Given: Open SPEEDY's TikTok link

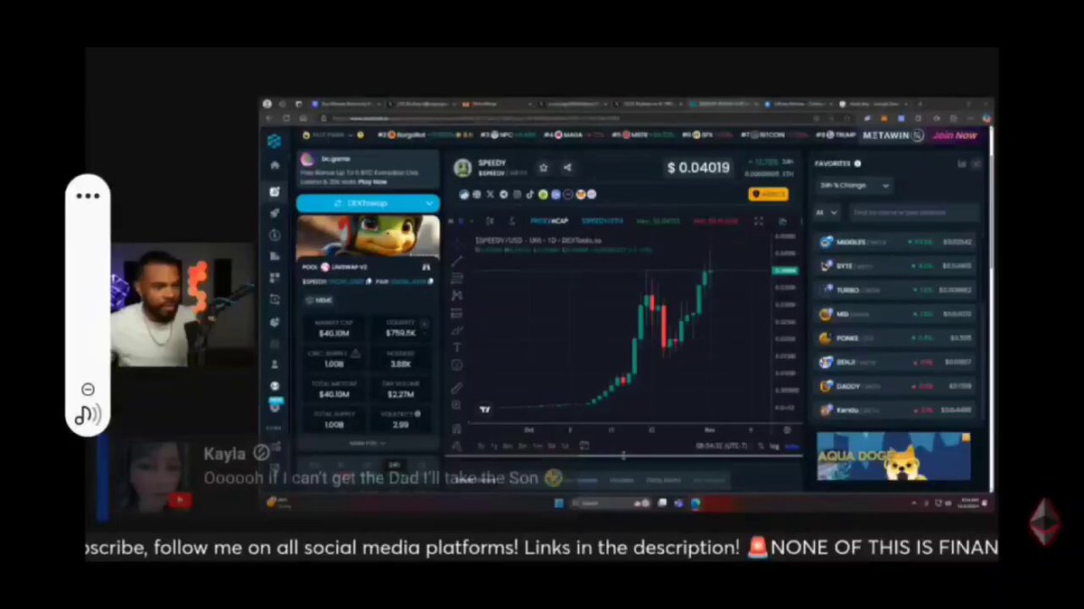Looking at the screenshot, I should [x=529, y=194].
